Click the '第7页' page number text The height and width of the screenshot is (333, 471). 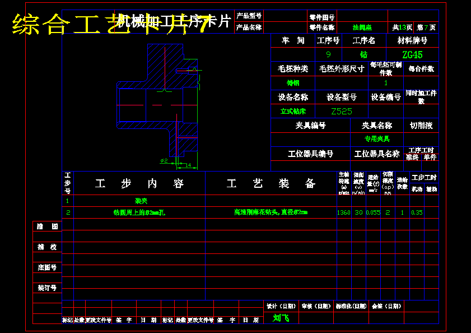pos(426,27)
